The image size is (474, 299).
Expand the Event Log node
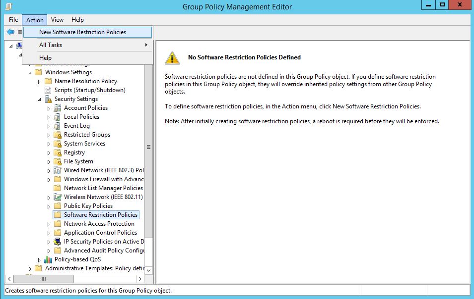(49, 126)
